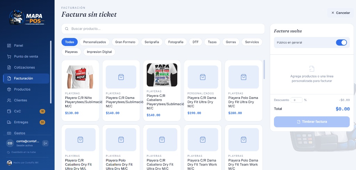This screenshot has width=356, height=170.
Task: Filter by DTF category
Action: click(x=195, y=42)
